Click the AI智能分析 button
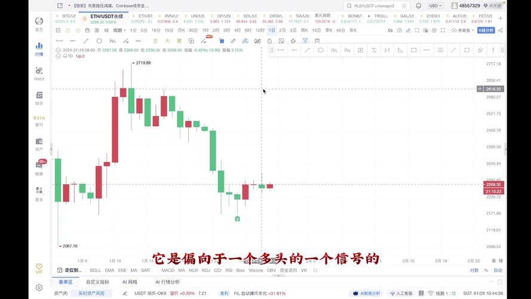This screenshot has height=299, width=531. pos(366,293)
